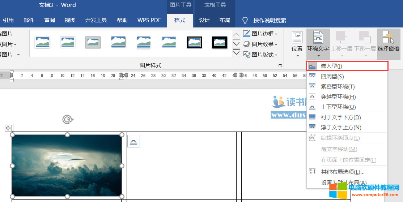Screen dimensions: 403x202
Task: Open the picture styles dialog launcher
Action: click(x=280, y=66)
